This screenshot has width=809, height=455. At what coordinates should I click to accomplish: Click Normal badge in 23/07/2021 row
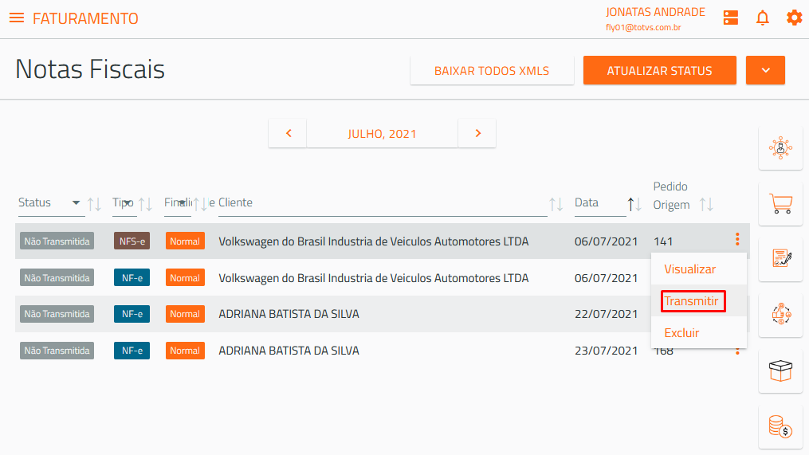pos(185,351)
